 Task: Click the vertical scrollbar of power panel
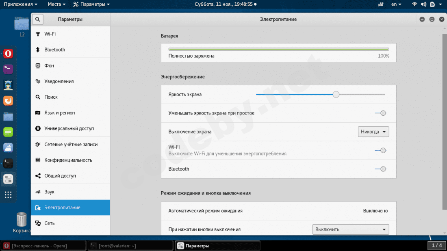tap(445, 121)
